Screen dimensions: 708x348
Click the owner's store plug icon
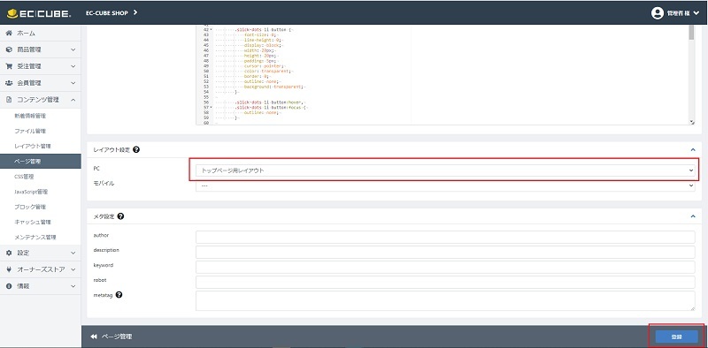click(x=9, y=269)
